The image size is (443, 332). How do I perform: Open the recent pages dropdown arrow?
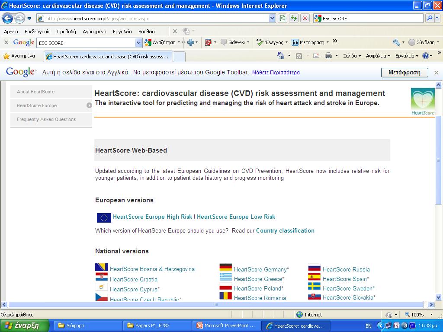pos(29,19)
